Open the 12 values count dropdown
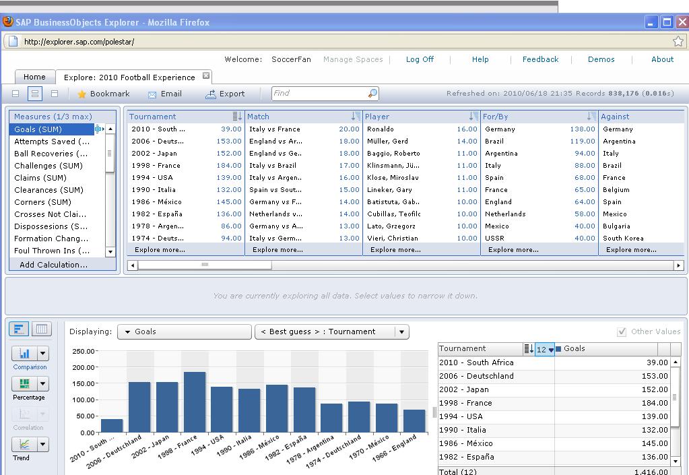Image resolution: width=689 pixels, height=475 pixels. click(x=544, y=349)
